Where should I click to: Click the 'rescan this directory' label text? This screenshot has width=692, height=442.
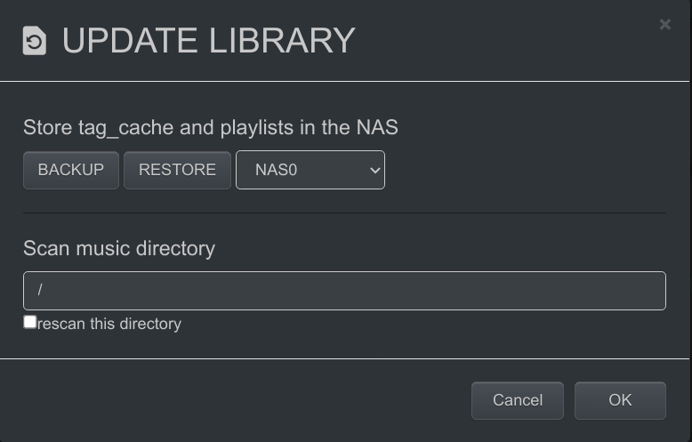109,324
